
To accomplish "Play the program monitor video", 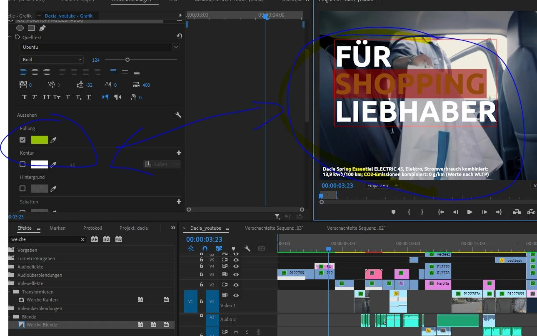I will (x=470, y=212).
